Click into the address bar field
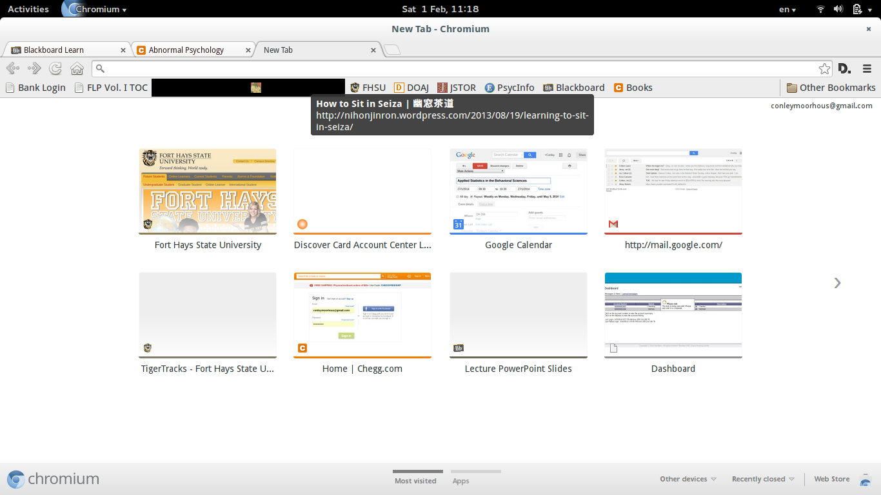The width and height of the screenshot is (881, 495). 451,68
